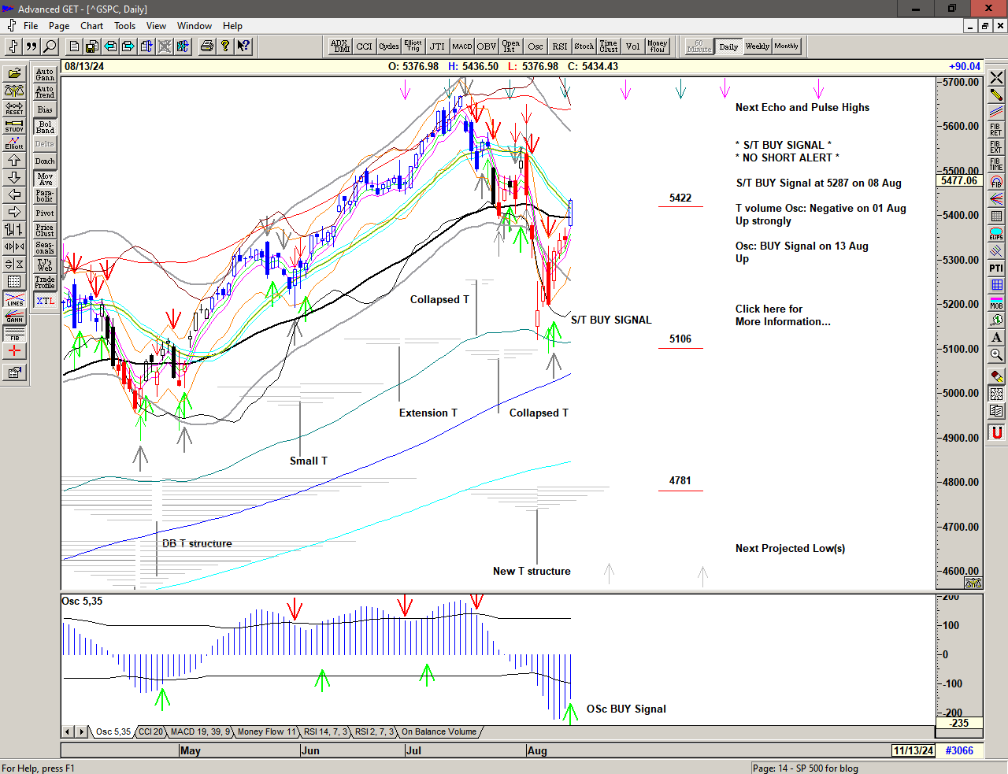1008x774 pixels.
Task: Click the MACD indicator toolbar button
Action: pyautogui.click(x=462, y=46)
